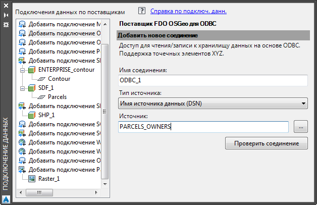Collapse the SDF_1 tree node
The width and height of the screenshot is (317, 205).
click(x=23, y=88)
